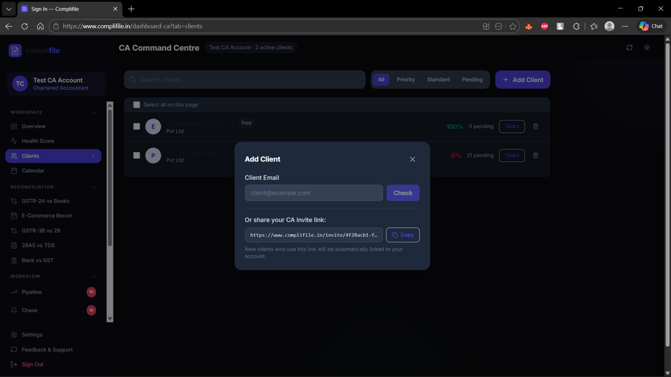Viewport: 671px width, 377px height.
Task: Open GSTR-2A vs Books reconciliation
Action: (x=53, y=201)
